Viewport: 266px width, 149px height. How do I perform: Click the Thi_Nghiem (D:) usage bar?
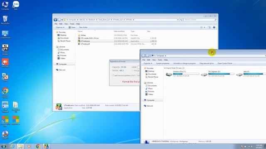click(221, 74)
